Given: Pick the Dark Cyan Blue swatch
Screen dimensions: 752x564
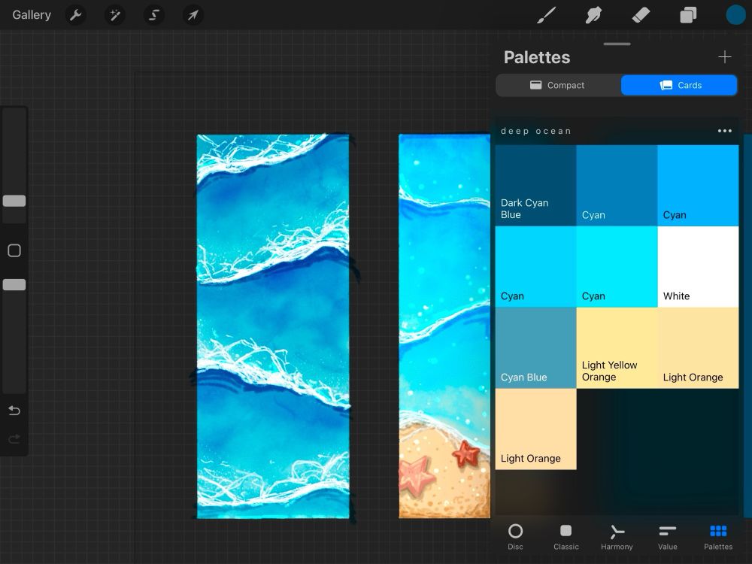Looking at the screenshot, I should coord(535,185).
